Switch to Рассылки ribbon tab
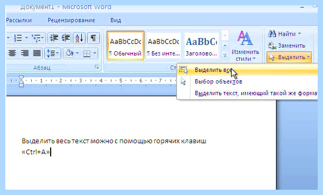 click(19, 20)
